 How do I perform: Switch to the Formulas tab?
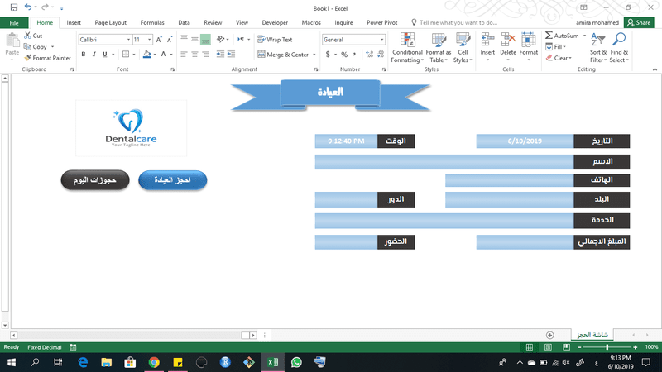[152, 23]
